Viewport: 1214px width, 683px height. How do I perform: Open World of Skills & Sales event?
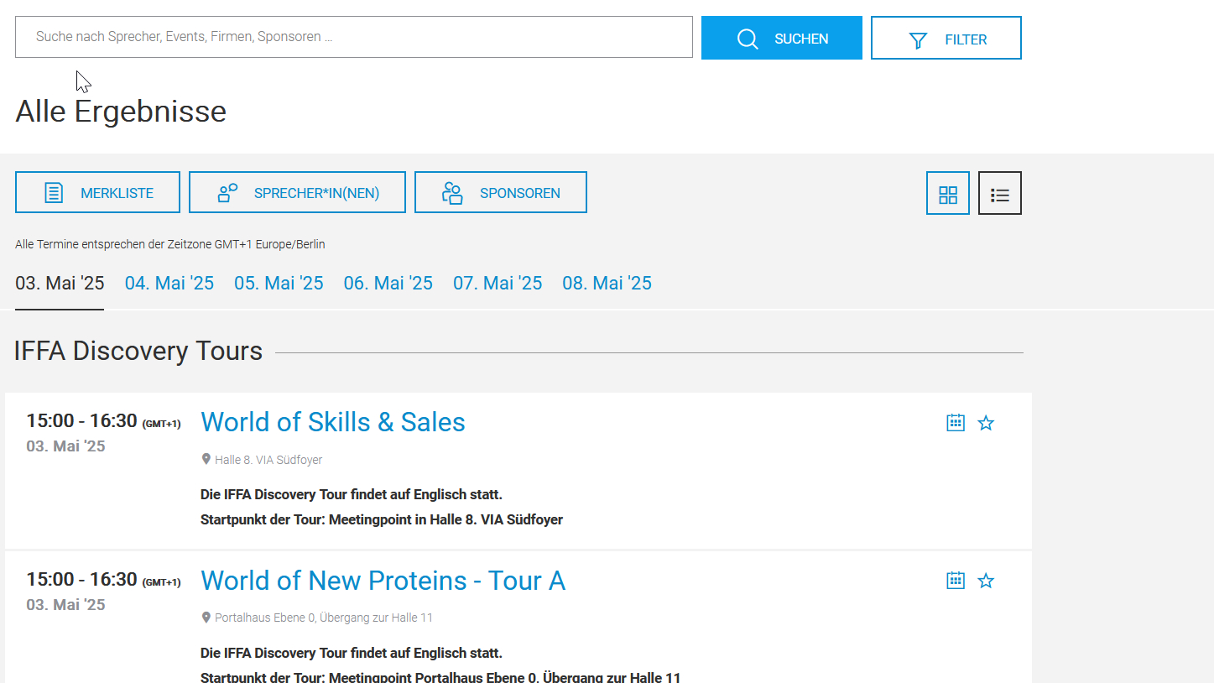click(x=333, y=422)
